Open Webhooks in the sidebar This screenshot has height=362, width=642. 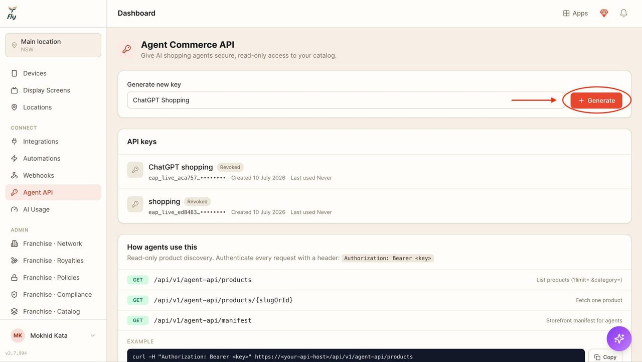click(53, 175)
